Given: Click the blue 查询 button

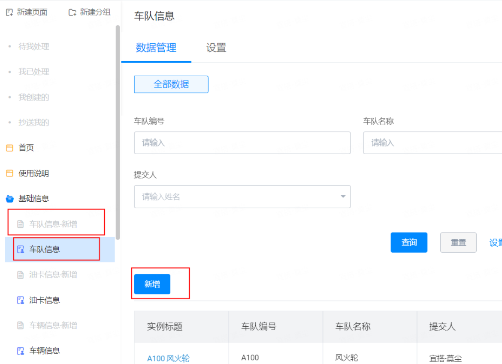Looking at the screenshot, I should tap(409, 242).
